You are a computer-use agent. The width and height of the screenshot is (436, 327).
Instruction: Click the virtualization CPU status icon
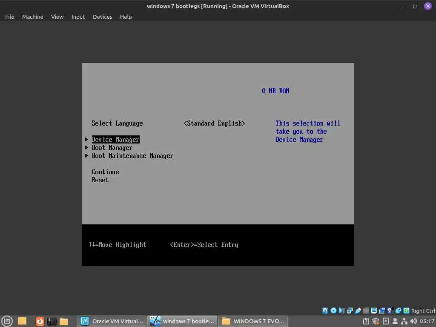(390, 310)
